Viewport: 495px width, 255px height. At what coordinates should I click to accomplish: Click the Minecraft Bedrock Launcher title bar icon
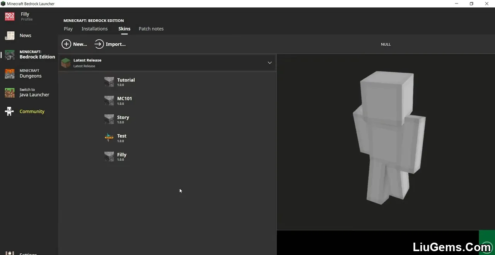(x=3, y=3)
